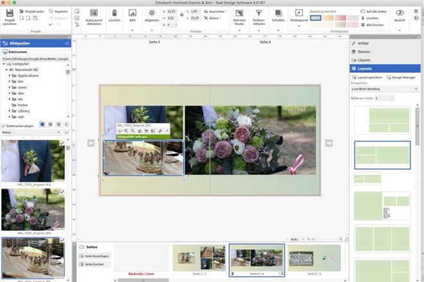The image size is (424, 282).
Task: Click Auf alle Seiten
Action: click(x=374, y=12)
